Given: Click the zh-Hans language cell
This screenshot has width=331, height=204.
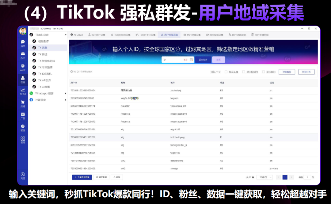Looking at the screenshot, I should tap(274, 169).
